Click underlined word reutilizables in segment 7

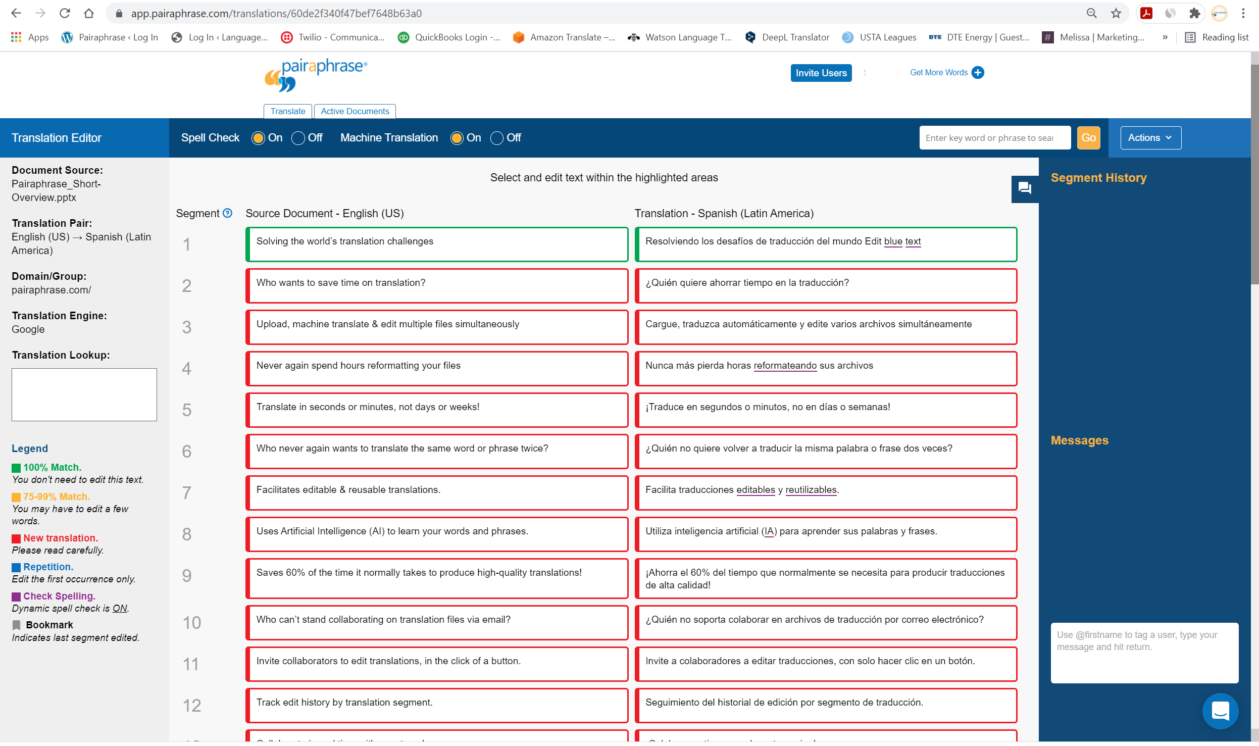[810, 489]
